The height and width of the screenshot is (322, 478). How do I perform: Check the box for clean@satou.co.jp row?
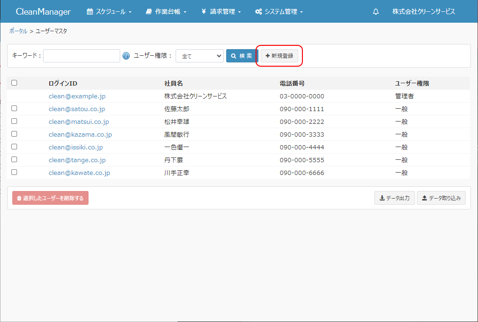click(14, 108)
